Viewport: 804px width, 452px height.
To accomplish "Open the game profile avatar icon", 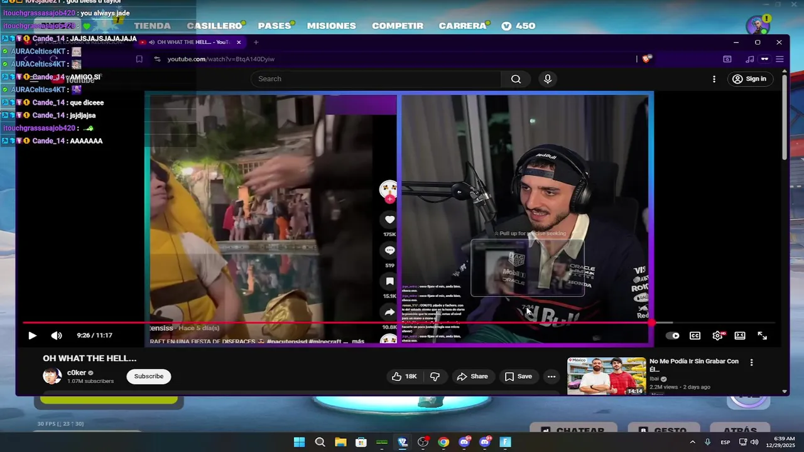I will tap(758, 26).
